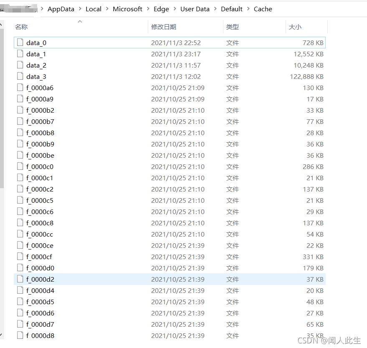Screen dimensions: 367x348
Task: Expand the chevron after Edge in path
Action: click(x=175, y=9)
